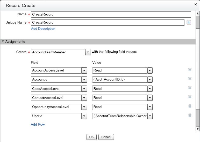
Task: Collapse the Assignments section
Action: (x=3, y=41)
